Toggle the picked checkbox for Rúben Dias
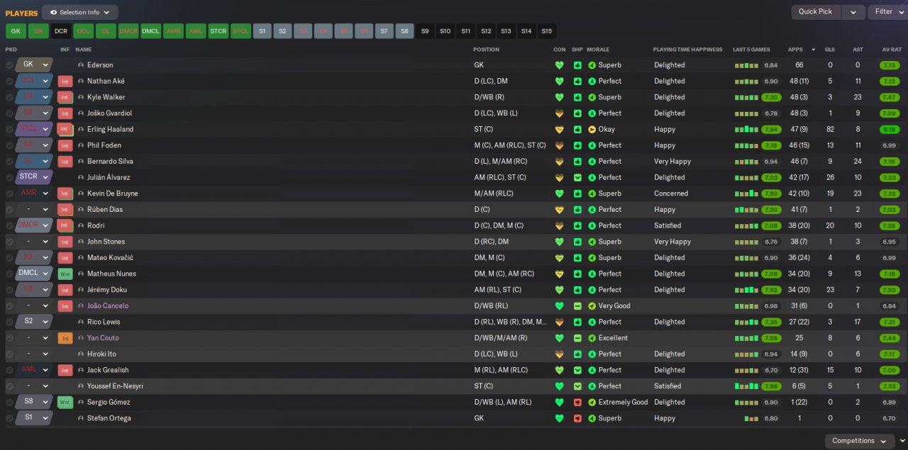This screenshot has height=450, width=908. tap(9, 210)
